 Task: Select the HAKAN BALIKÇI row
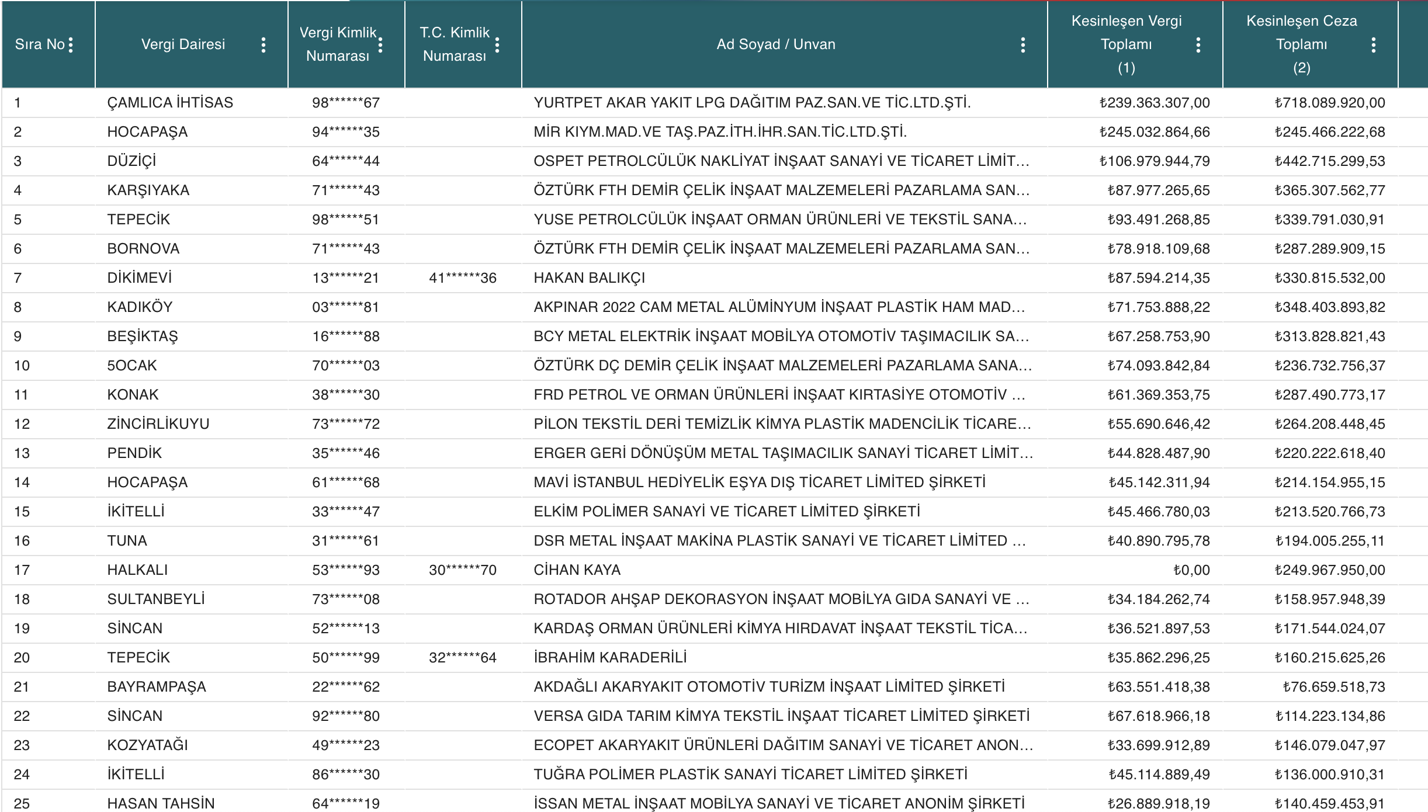coord(589,278)
